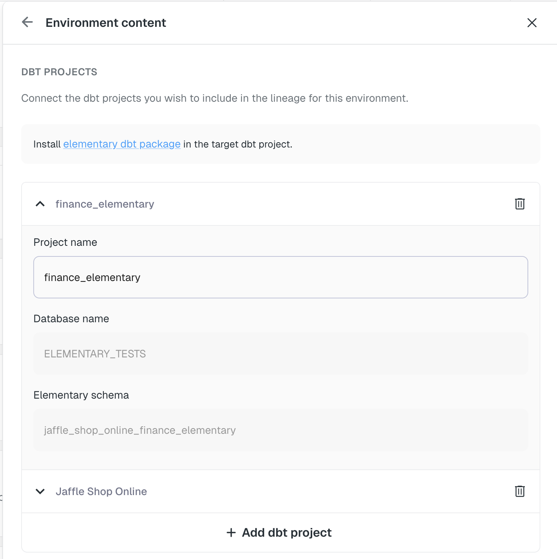Click the Elementary schema field
Viewport: 557px width, 559px height.
[x=280, y=430]
